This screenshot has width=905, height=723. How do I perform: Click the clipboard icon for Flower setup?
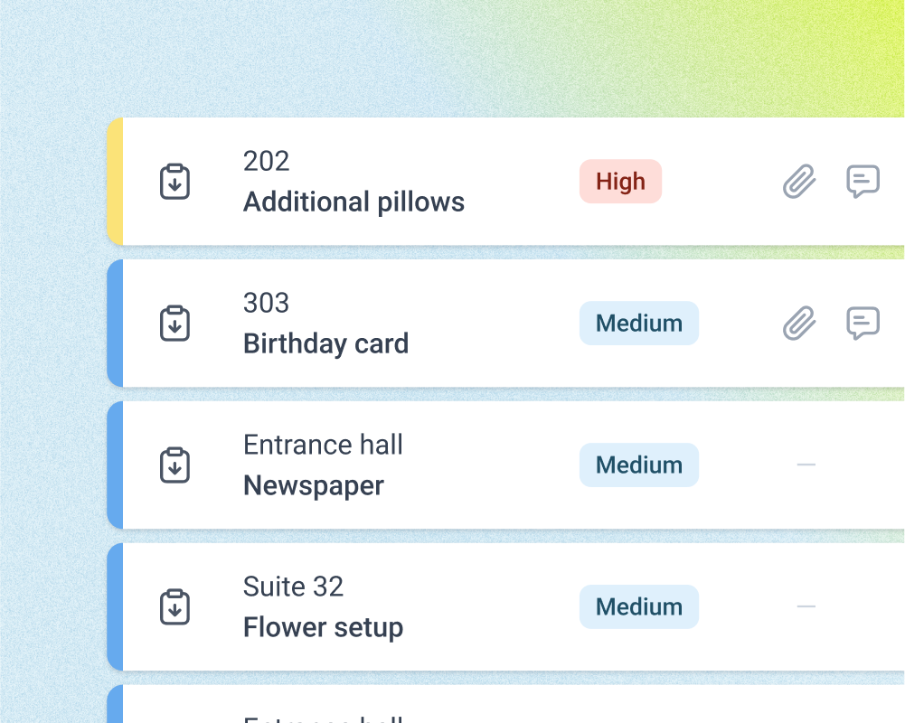(x=174, y=606)
